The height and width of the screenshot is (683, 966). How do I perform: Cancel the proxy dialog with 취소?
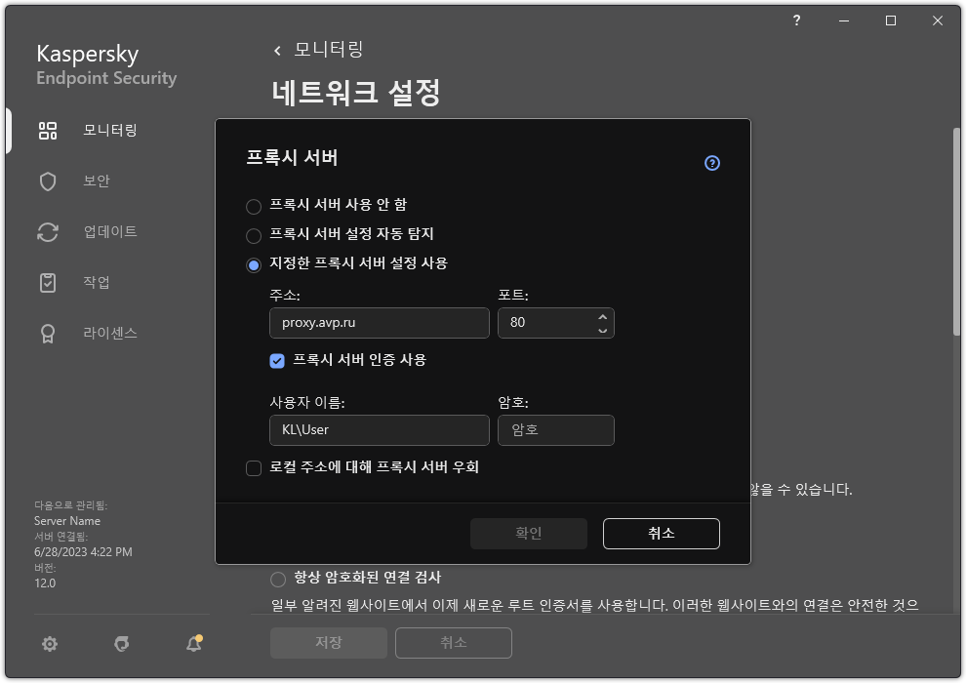[x=661, y=534]
